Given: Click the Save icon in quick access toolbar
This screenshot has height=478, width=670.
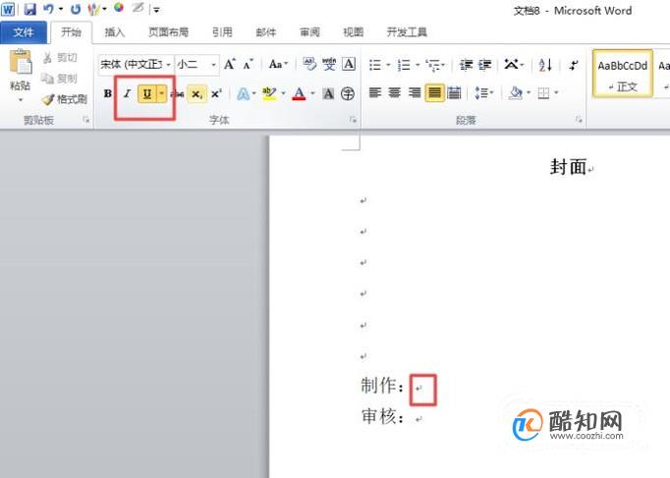Looking at the screenshot, I should 29,9.
